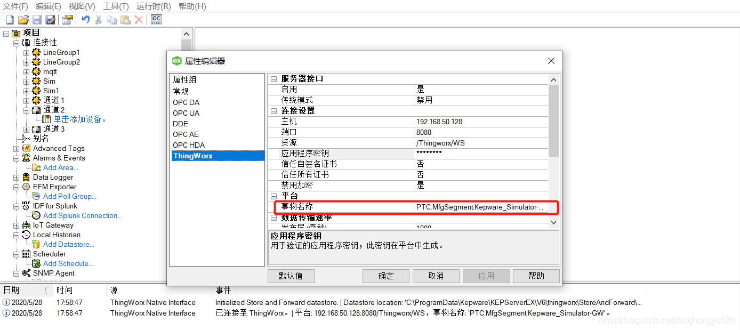Image resolution: width=740 pixels, height=330 pixels.
Task: Select the ThingWorx property group
Action: coord(217,156)
